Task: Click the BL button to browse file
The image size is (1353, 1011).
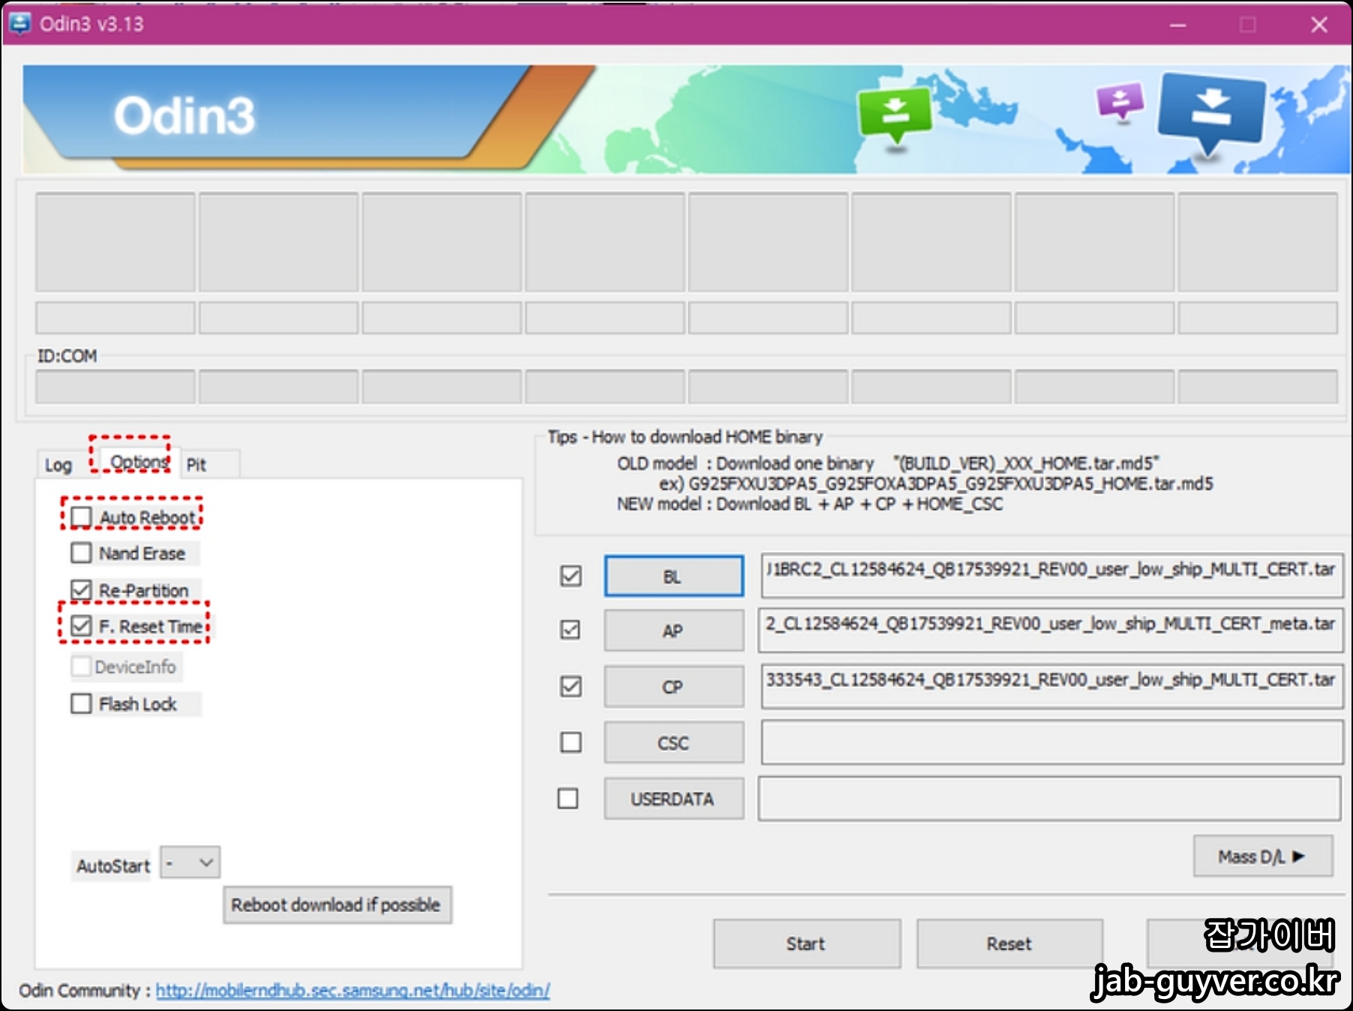Action: pyautogui.click(x=673, y=576)
